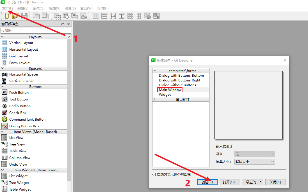Click the Radio Button widget icon
Image resolution: width=308 pixels, height=192 pixels.
tap(4, 106)
